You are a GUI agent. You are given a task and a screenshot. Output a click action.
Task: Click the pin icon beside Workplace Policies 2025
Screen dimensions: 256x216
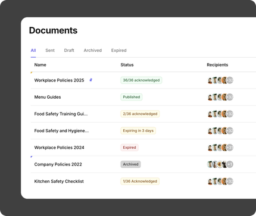[x=90, y=80]
